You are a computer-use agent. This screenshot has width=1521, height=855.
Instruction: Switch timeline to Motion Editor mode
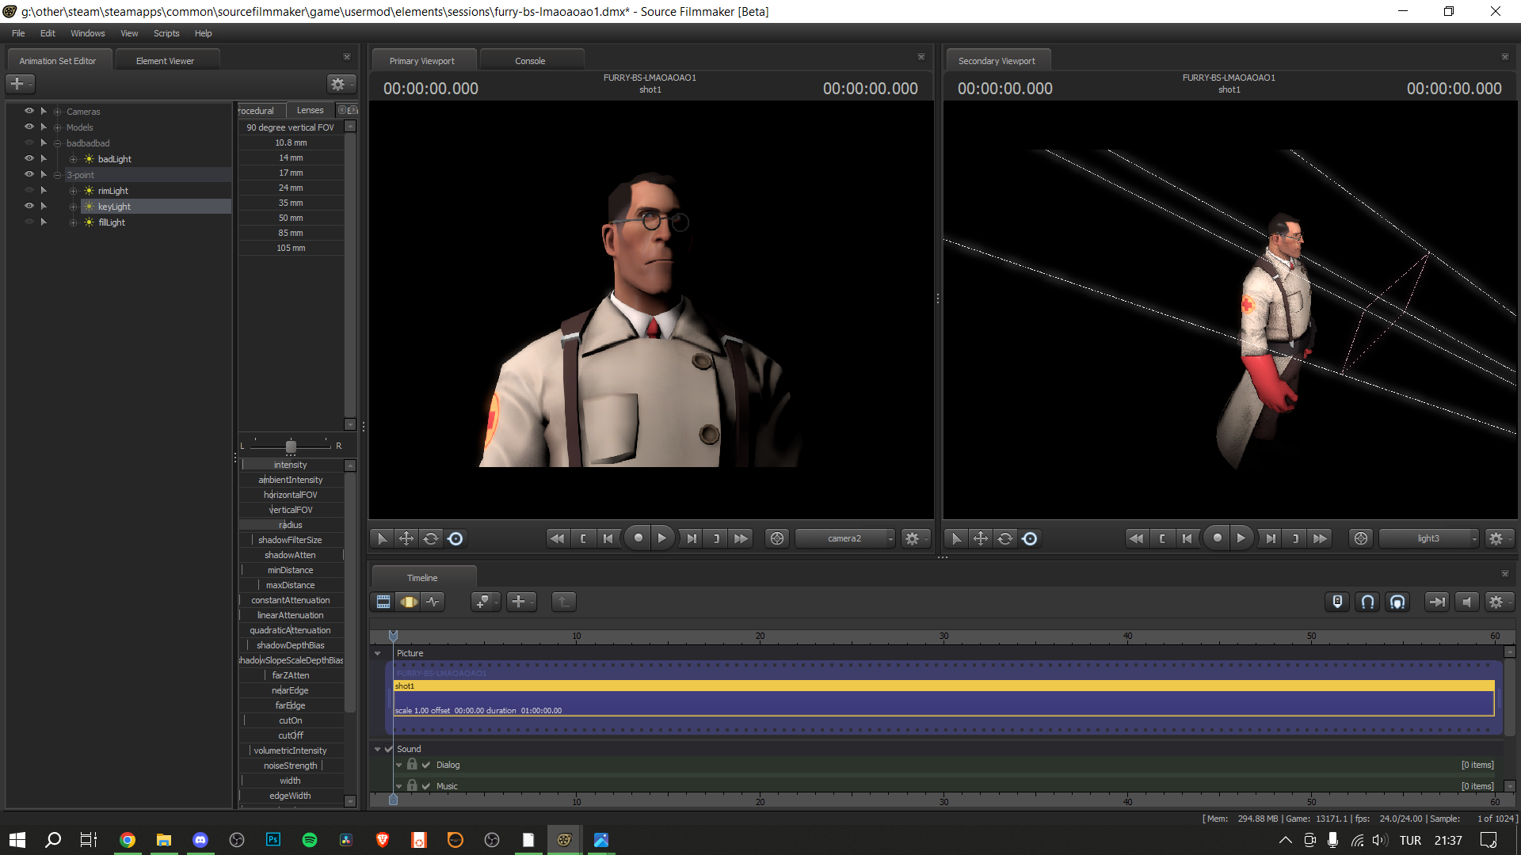coord(409,602)
